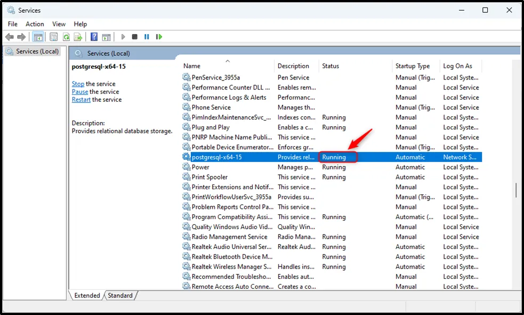The height and width of the screenshot is (315, 524).
Task: Open the View menu
Action: pos(59,24)
